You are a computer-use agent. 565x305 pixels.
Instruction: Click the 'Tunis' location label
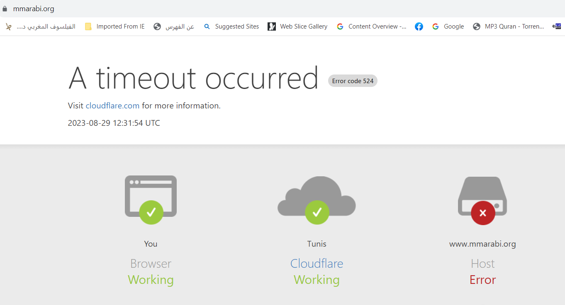(317, 244)
